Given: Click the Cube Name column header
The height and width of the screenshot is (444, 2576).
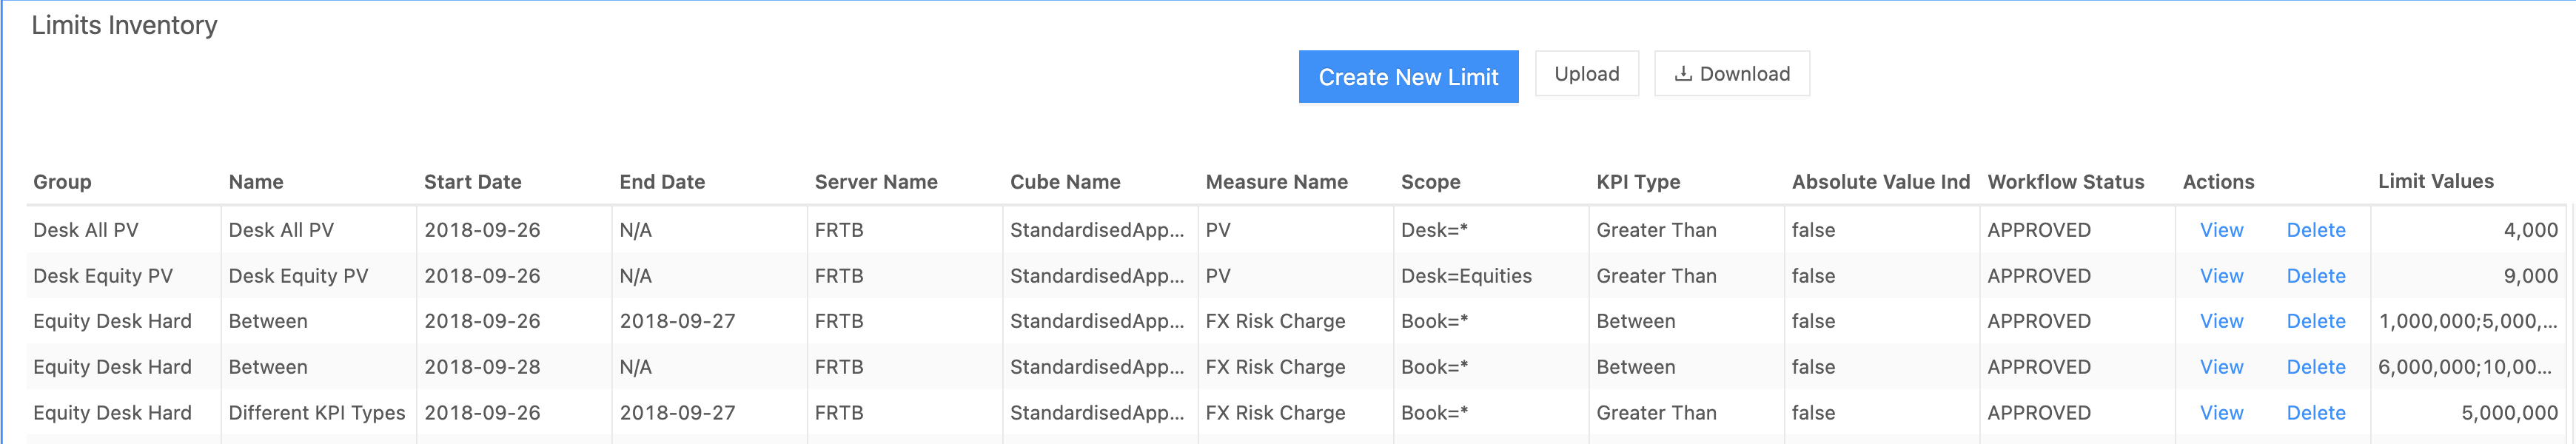Looking at the screenshot, I should pos(1065,182).
